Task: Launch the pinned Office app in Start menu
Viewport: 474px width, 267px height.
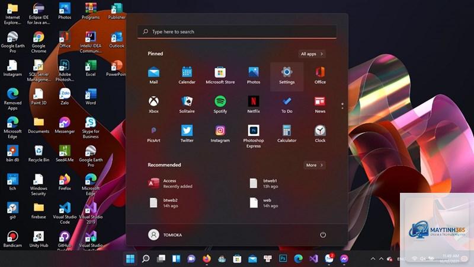Action: [x=320, y=75]
